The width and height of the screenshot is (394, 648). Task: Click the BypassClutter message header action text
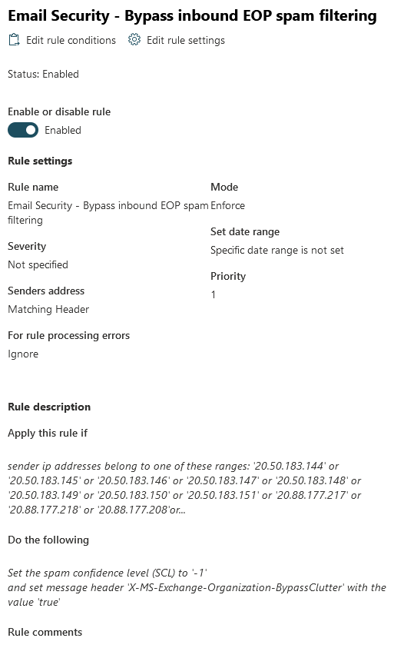[197, 595]
